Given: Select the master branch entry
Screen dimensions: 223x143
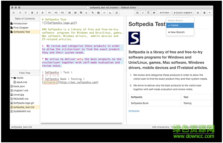Looking at the screenshot, I should click(180, 25).
